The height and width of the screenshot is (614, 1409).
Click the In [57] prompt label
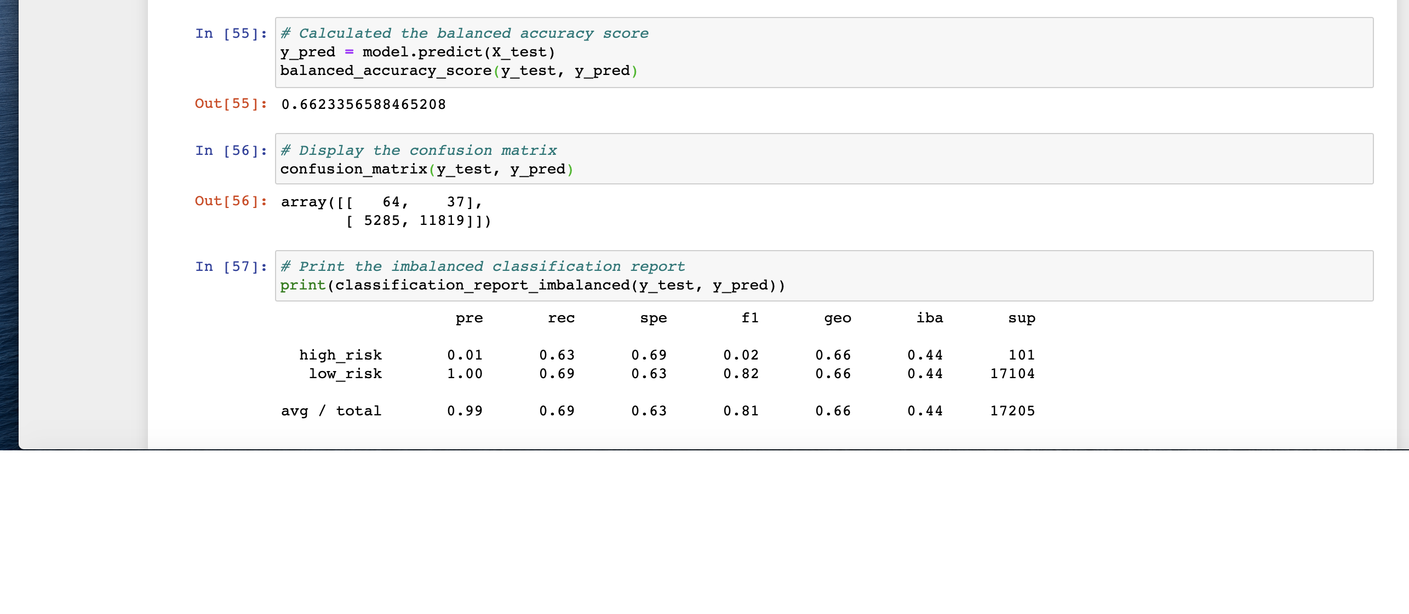(230, 267)
